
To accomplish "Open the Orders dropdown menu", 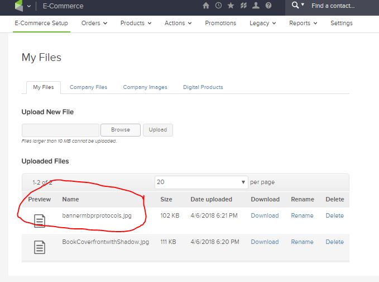I will tap(94, 23).
